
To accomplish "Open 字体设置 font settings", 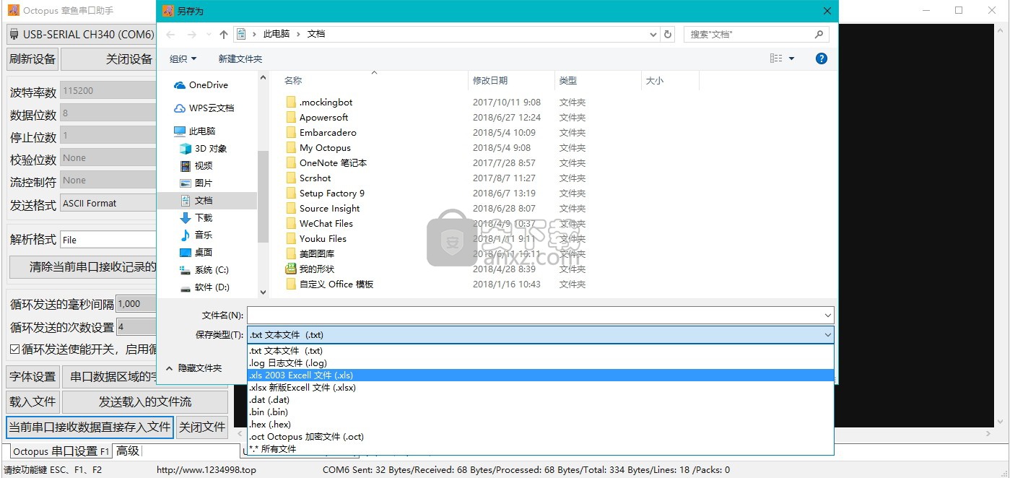I will (32, 377).
